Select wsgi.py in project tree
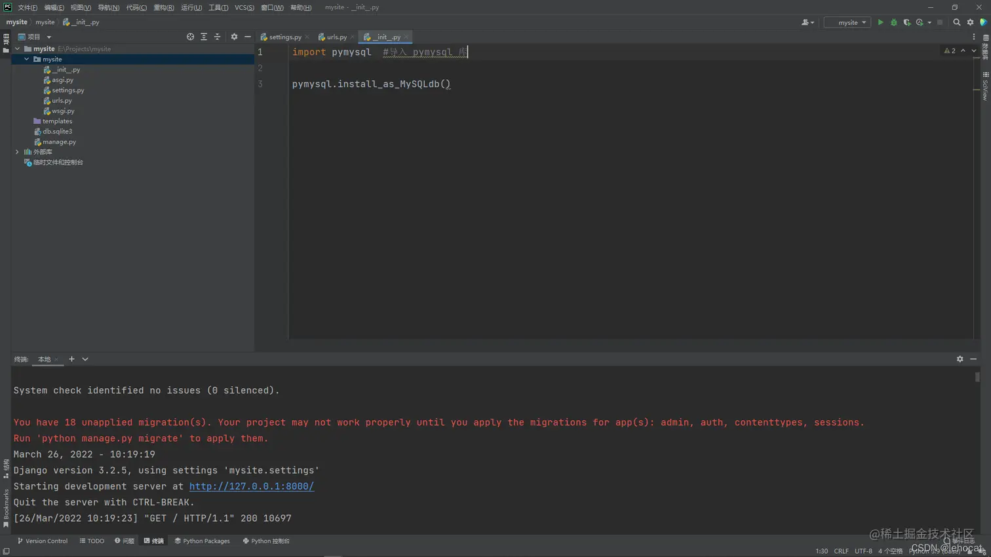991x557 pixels. (x=59, y=111)
